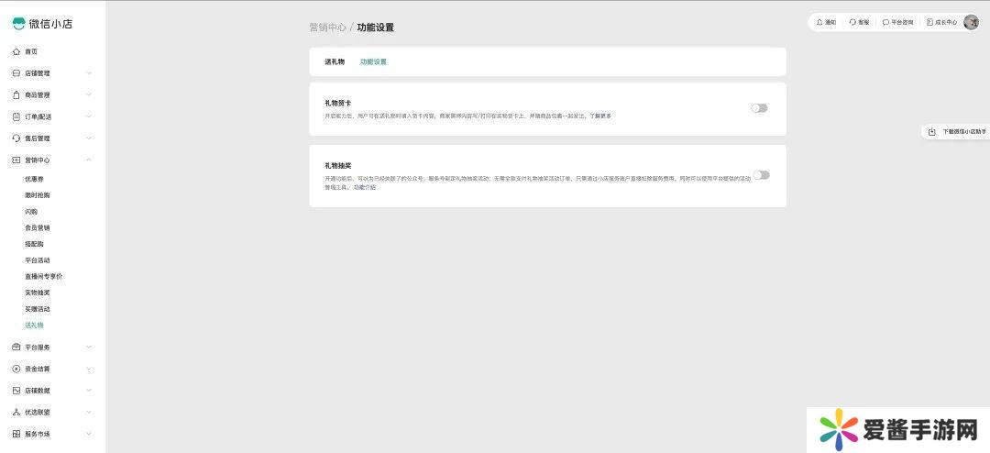
Task: Enable the 礼物贺卡 toggle switch
Action: pyautogui.click(x=759, y=108)
